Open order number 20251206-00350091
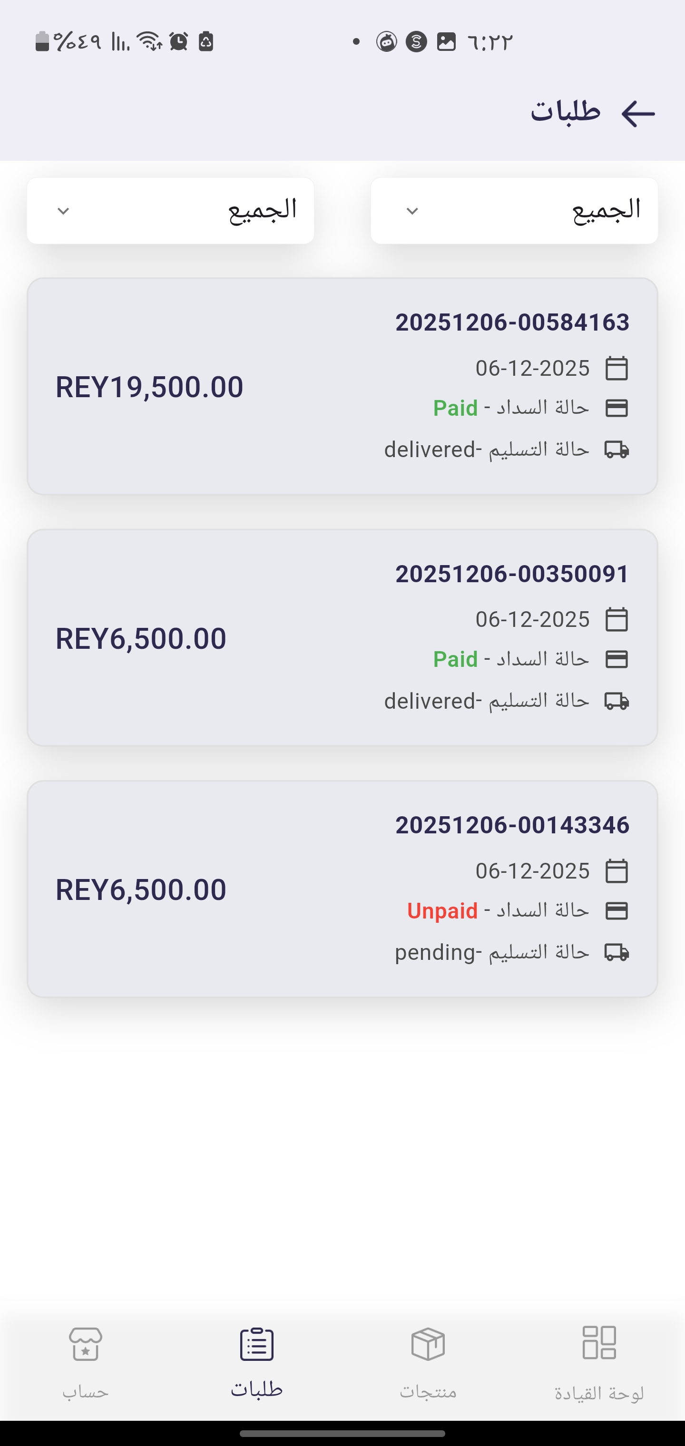Image resolution: width=685 pixels, height=1446 pixels. pos(512,574)
